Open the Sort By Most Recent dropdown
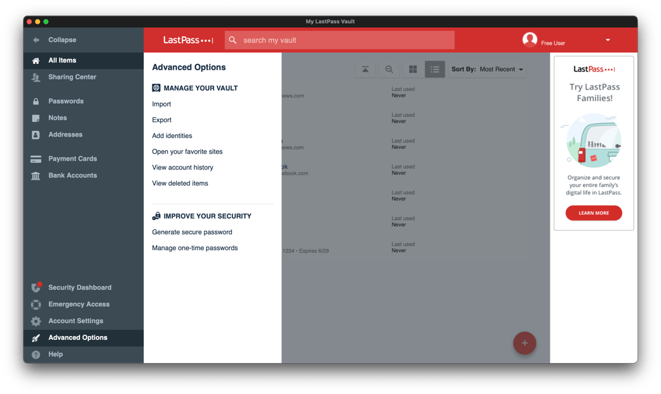The width and height of the screenshot is (661, 394). point(487,70)
